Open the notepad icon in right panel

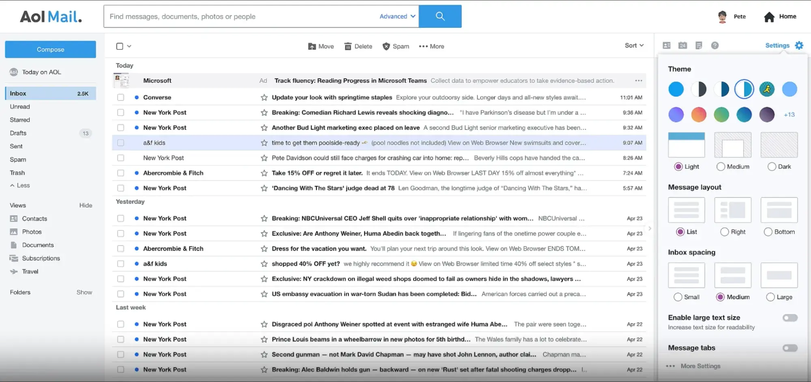point(699,45)
